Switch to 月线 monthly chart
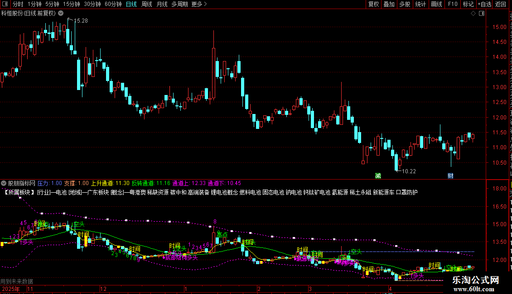The image size is (512, 294). coord(162,4)
